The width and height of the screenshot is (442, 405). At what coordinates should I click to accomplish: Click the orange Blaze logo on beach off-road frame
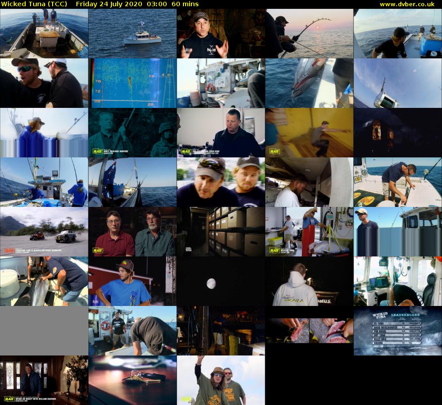pos(9,250)
